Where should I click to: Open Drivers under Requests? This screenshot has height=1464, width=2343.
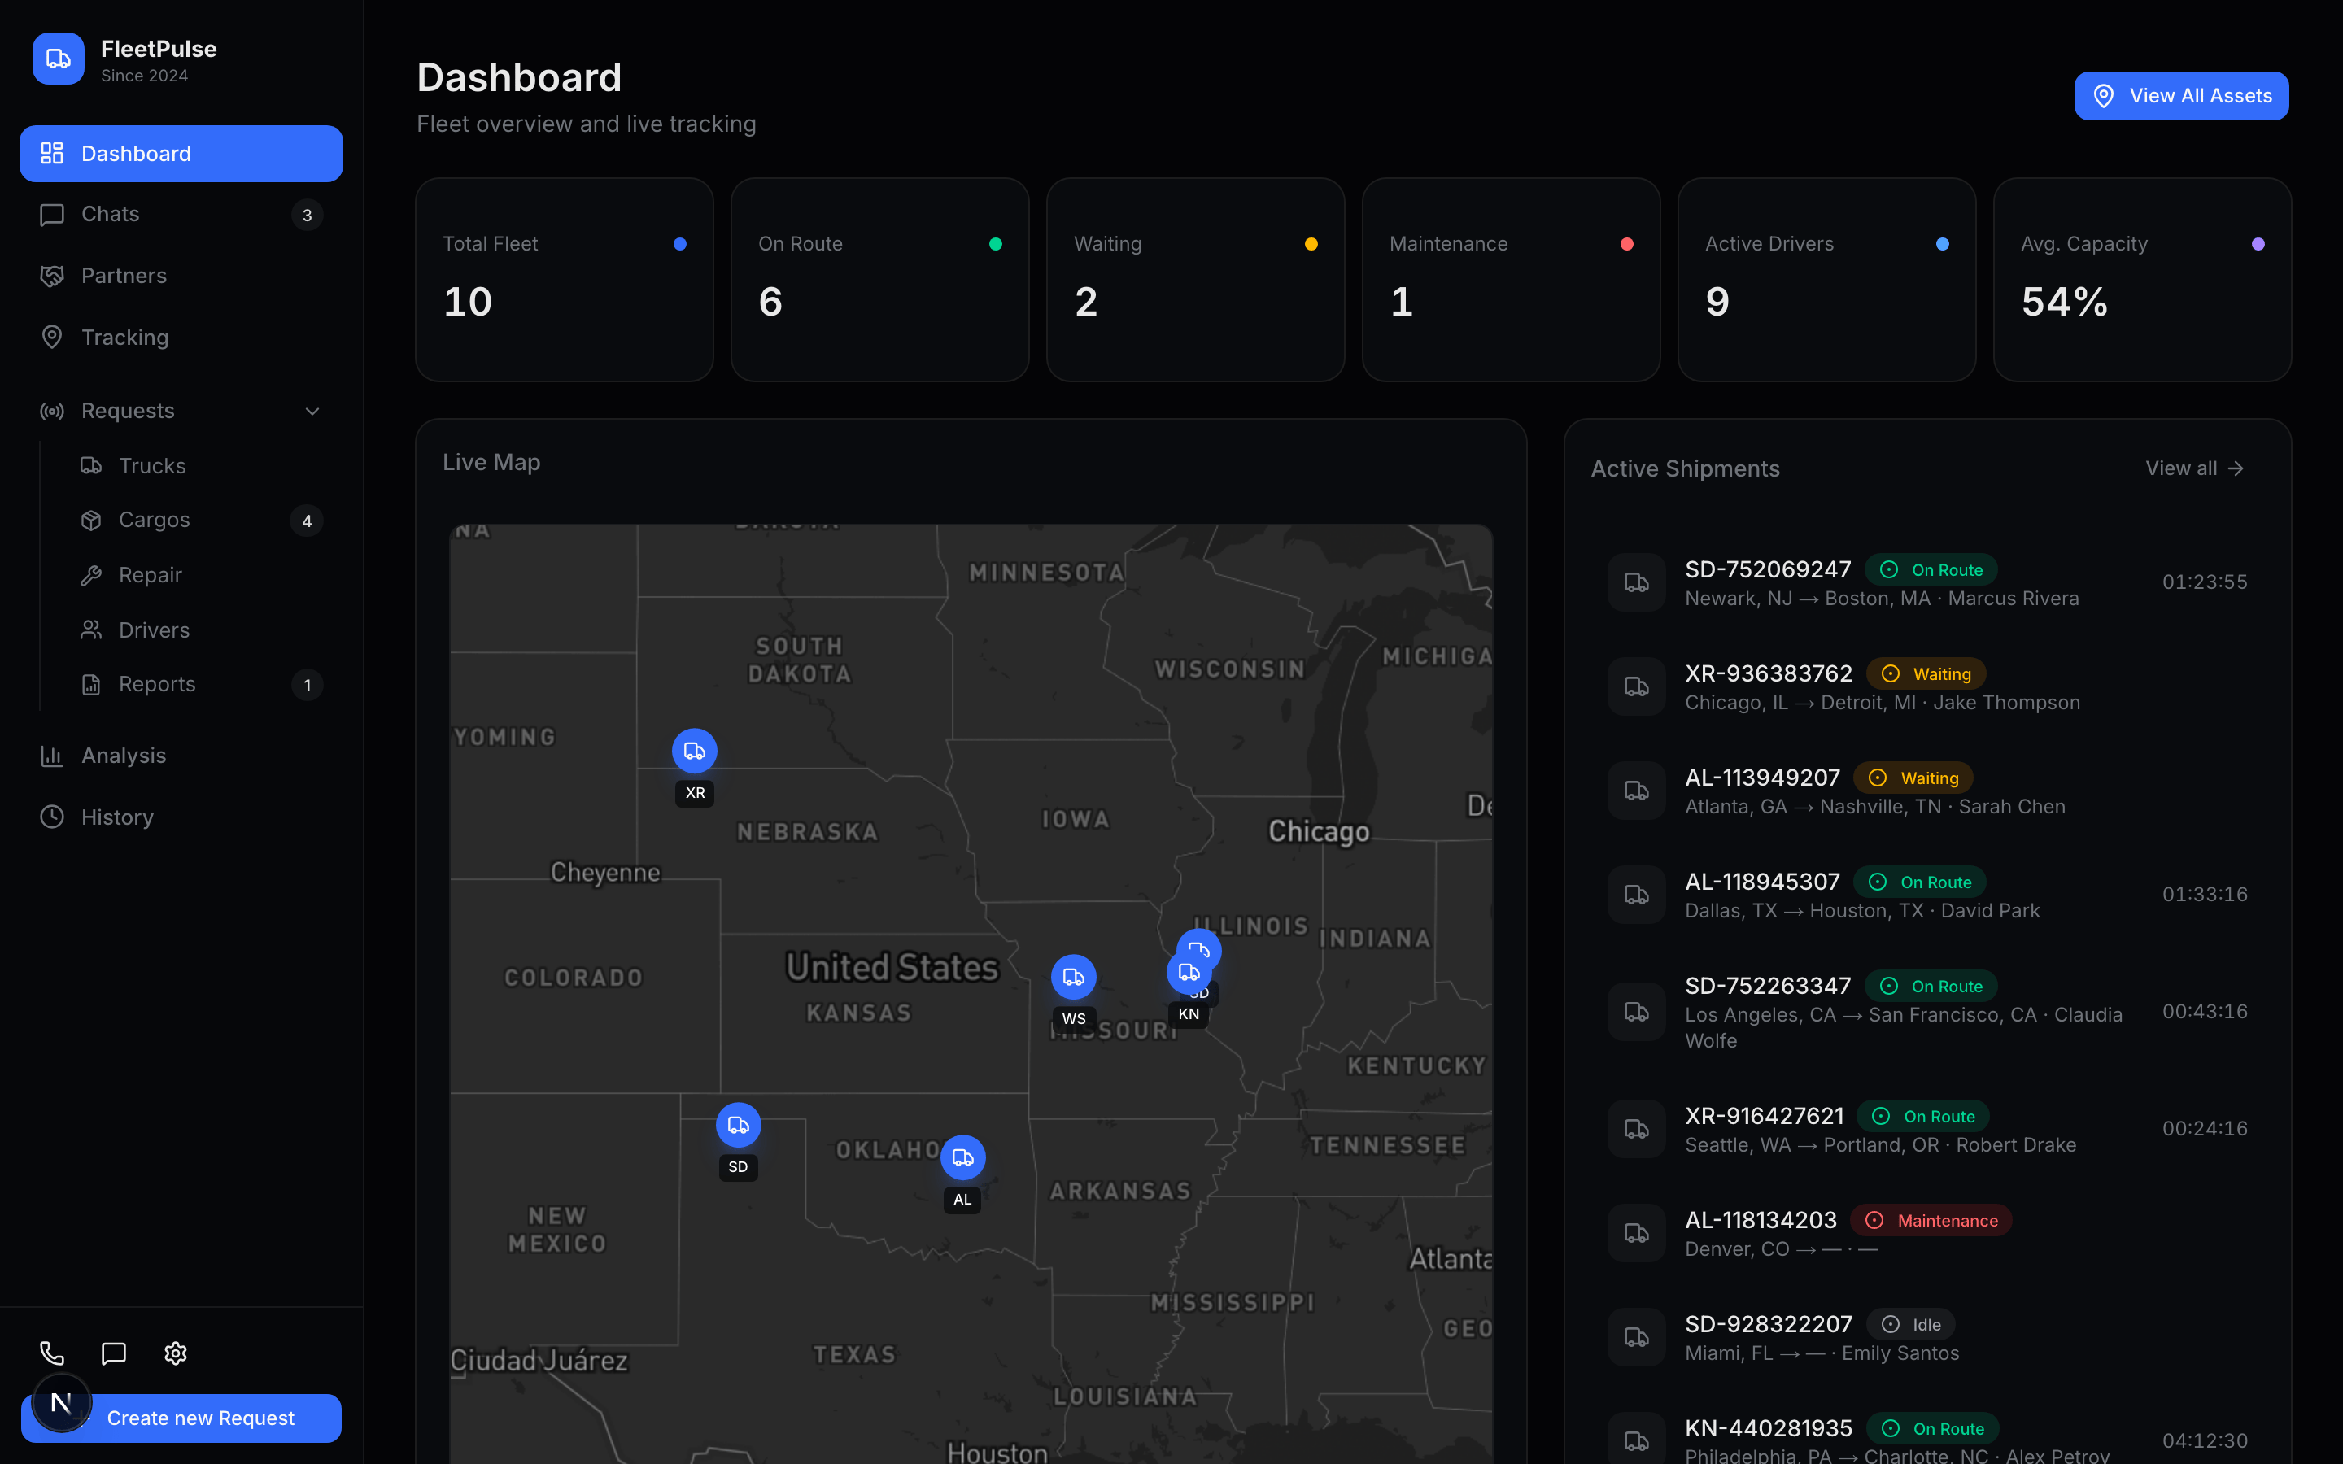pyautogui.click(x=200, y=630)
